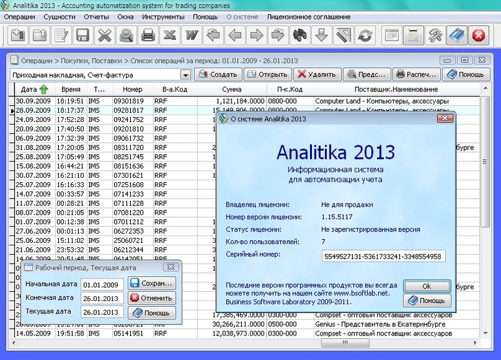Click the Открыть button
The width and height of the screenshot is (501, 360).
tap(268, 75)
